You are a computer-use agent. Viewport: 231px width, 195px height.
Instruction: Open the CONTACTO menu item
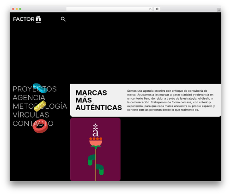tap(33, 124)
